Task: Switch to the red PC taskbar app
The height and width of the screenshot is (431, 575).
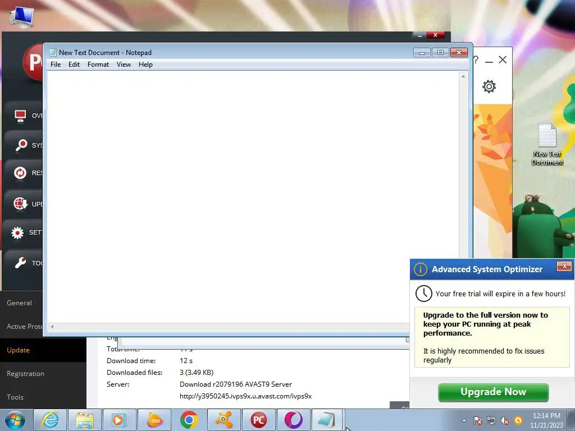Action: click(x=258, y=420)
